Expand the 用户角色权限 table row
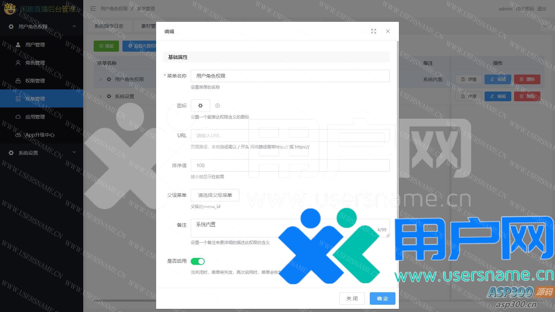Image resolution: width=555 pixels, height=312 pixels. pyautogui.click(x=101, y=79)
